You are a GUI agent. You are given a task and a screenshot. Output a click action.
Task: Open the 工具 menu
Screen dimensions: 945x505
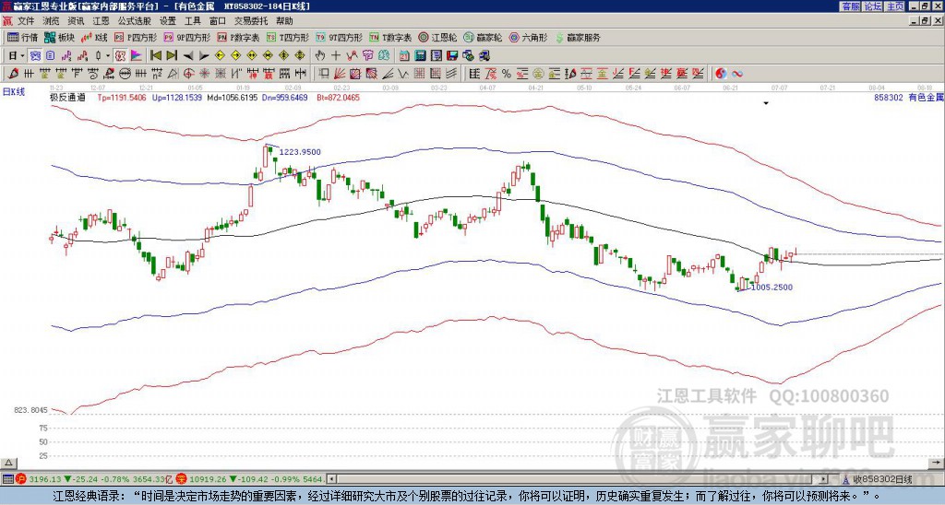coord(193,21)
